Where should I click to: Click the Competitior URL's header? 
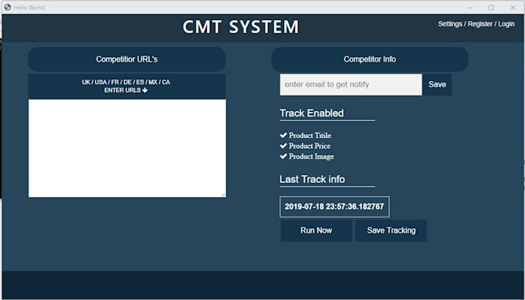(x=127, y=59)
